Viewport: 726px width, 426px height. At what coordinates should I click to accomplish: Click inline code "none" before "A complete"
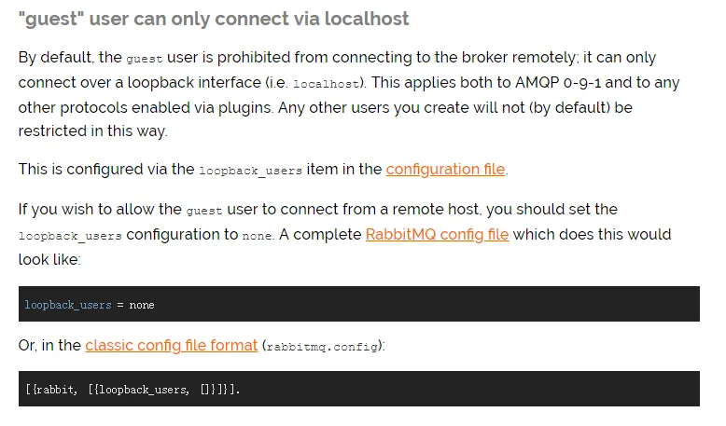pos(258,236)
